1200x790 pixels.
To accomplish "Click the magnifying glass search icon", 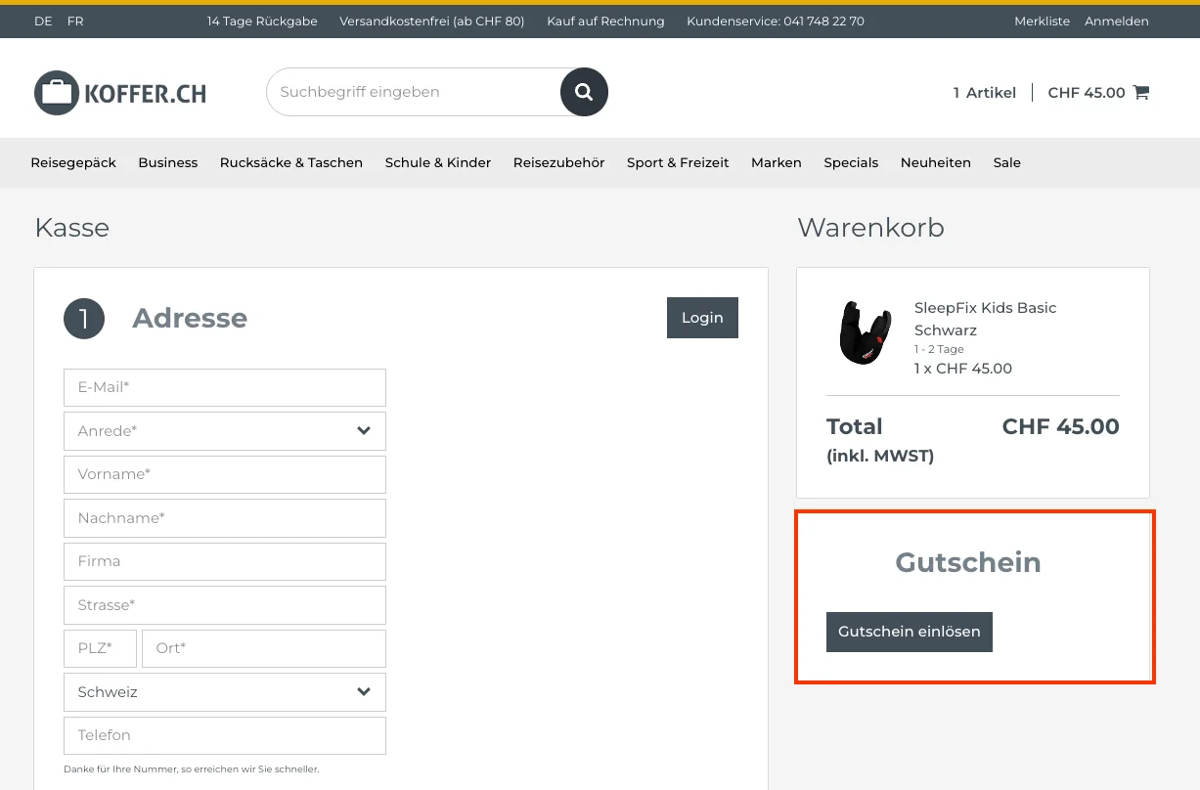I will (584, 92).
